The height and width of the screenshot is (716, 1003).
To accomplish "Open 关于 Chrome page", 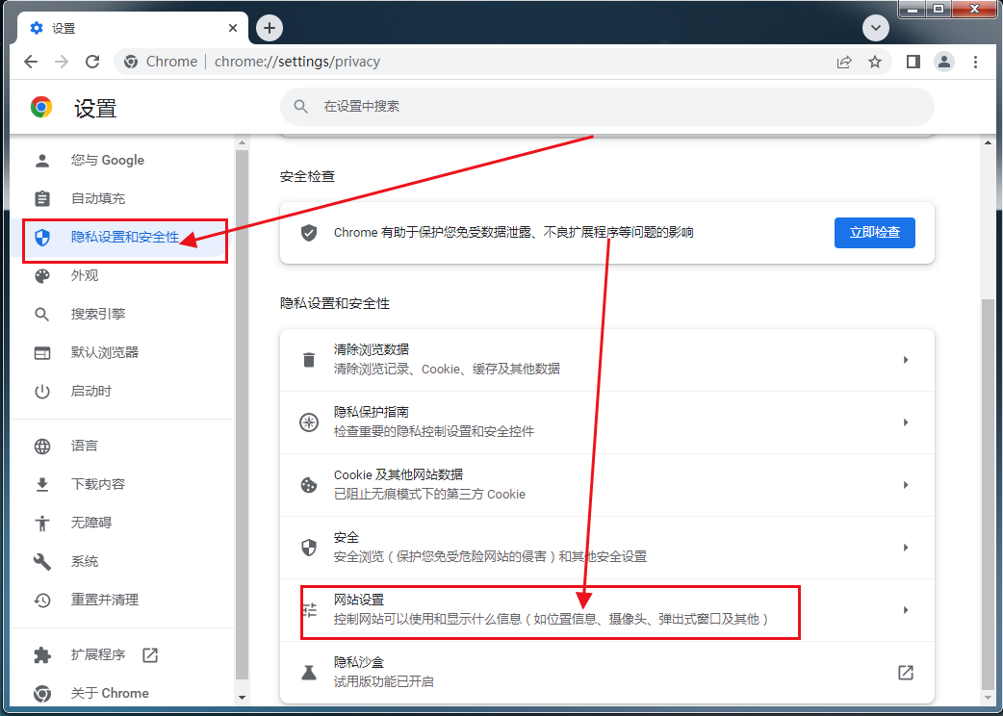I will coord(122,693).
